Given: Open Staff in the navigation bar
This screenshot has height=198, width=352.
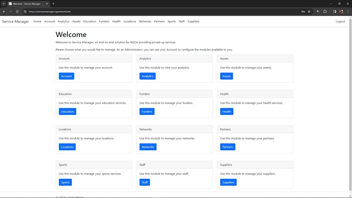Looking at the screenshot, I should click(182, 21).
